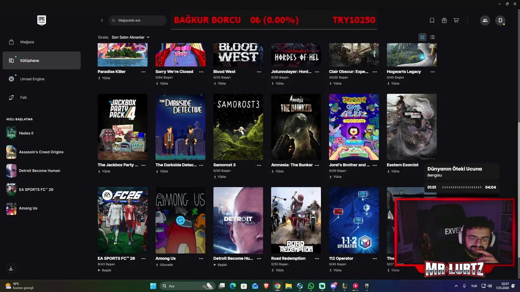Click Başlat under EA SPORTS FC 26
The width and height of the screenshot is (520, 292).
point(104,270)
